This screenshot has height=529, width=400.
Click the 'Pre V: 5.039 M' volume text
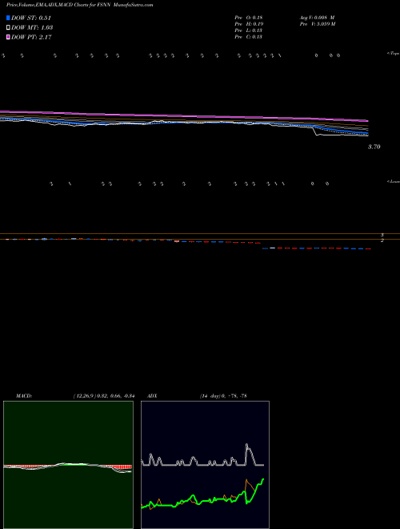pos(318,24)
